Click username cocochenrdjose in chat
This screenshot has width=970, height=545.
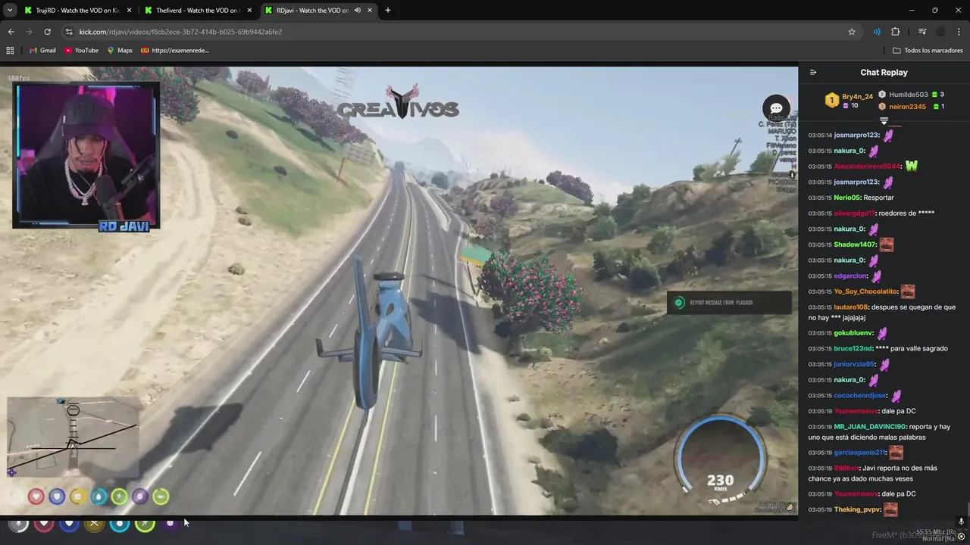(x=860, y=396)
